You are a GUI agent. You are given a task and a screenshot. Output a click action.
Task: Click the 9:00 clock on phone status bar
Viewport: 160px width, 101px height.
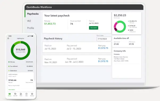pyautogui.click(x=10, y=36)
